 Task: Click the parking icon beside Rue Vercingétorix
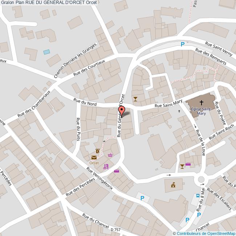tap(142, 198)
